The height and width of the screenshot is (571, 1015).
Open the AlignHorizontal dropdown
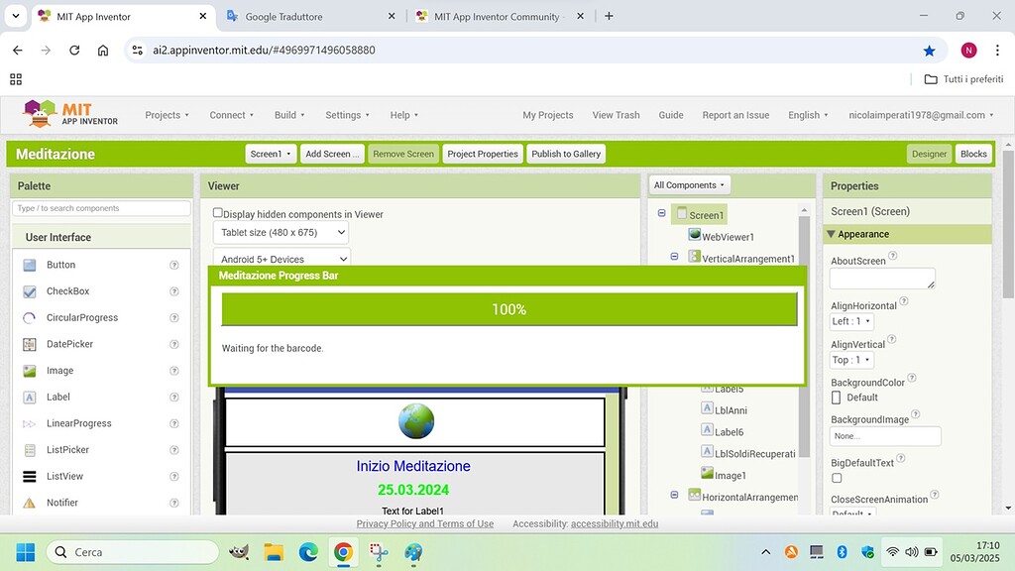pyautogui.click(x=850, y=321)
